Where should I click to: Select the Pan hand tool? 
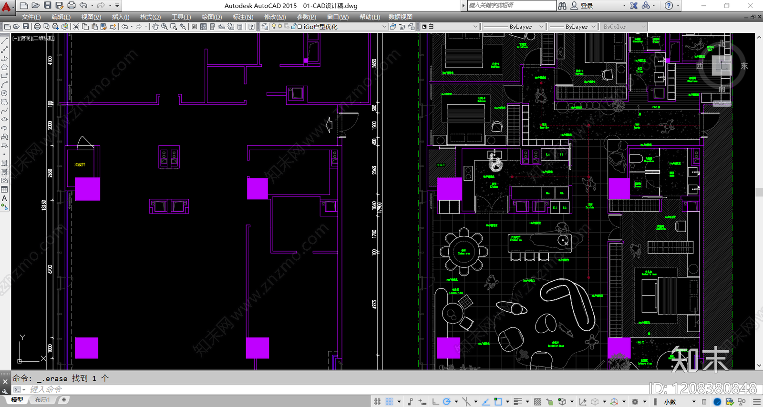click(155, 27)
